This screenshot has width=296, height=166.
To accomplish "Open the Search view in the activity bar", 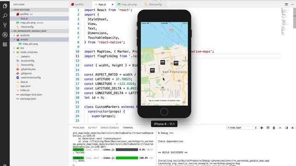I will click(5, 15).
